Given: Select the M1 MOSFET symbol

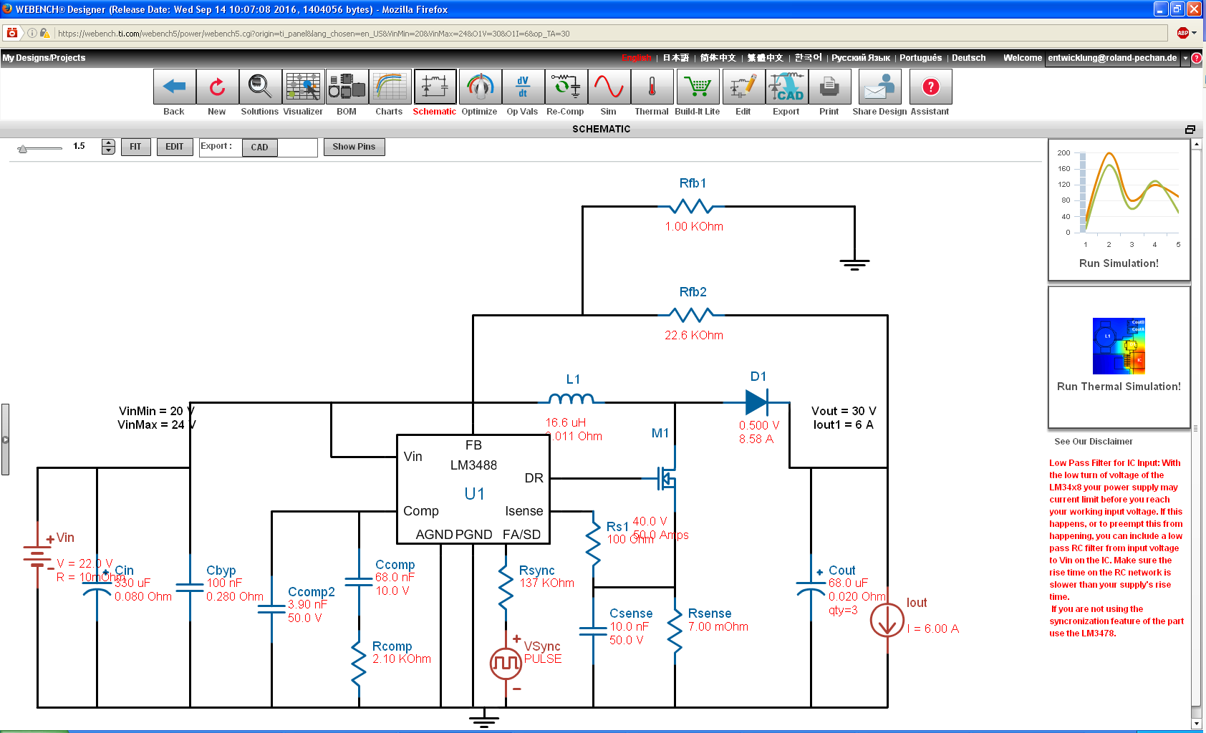Looking at the screenshot, I should 667,478.
